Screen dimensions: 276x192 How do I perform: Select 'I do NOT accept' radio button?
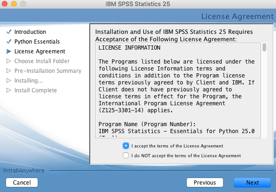pos(126,155)
